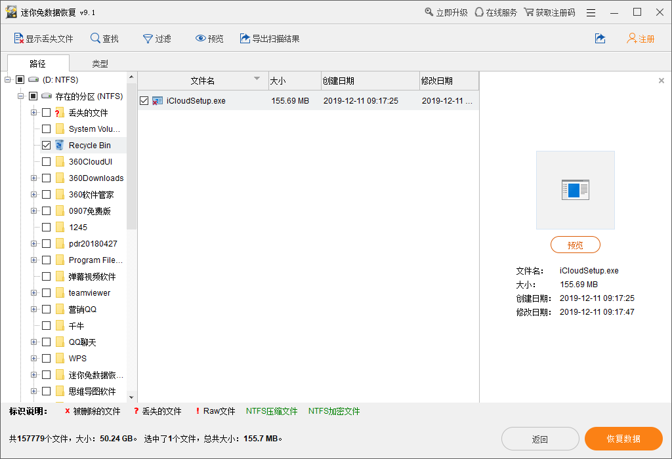Image resolution: width=672 pixels, height=459 pixels.
Task: Click the Preview (预览) eye icon in toolbar
Action: pos(201,39)
